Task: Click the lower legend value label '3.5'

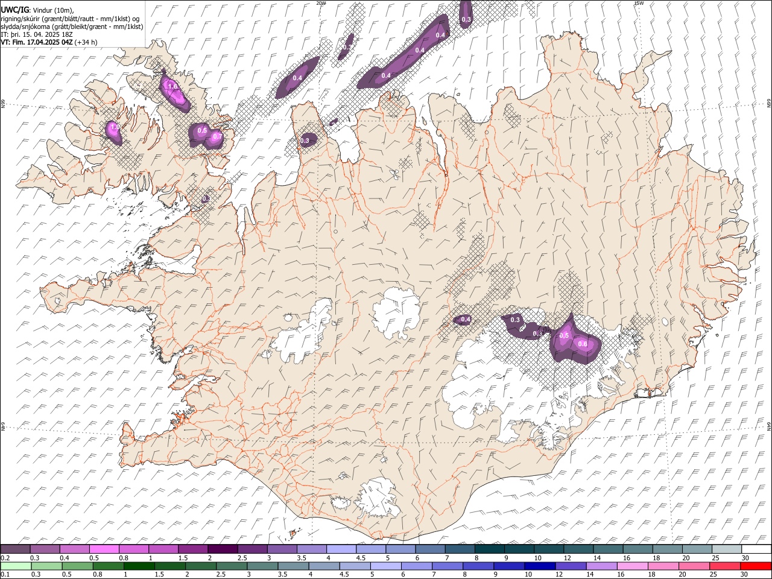Action: point(282,575)
